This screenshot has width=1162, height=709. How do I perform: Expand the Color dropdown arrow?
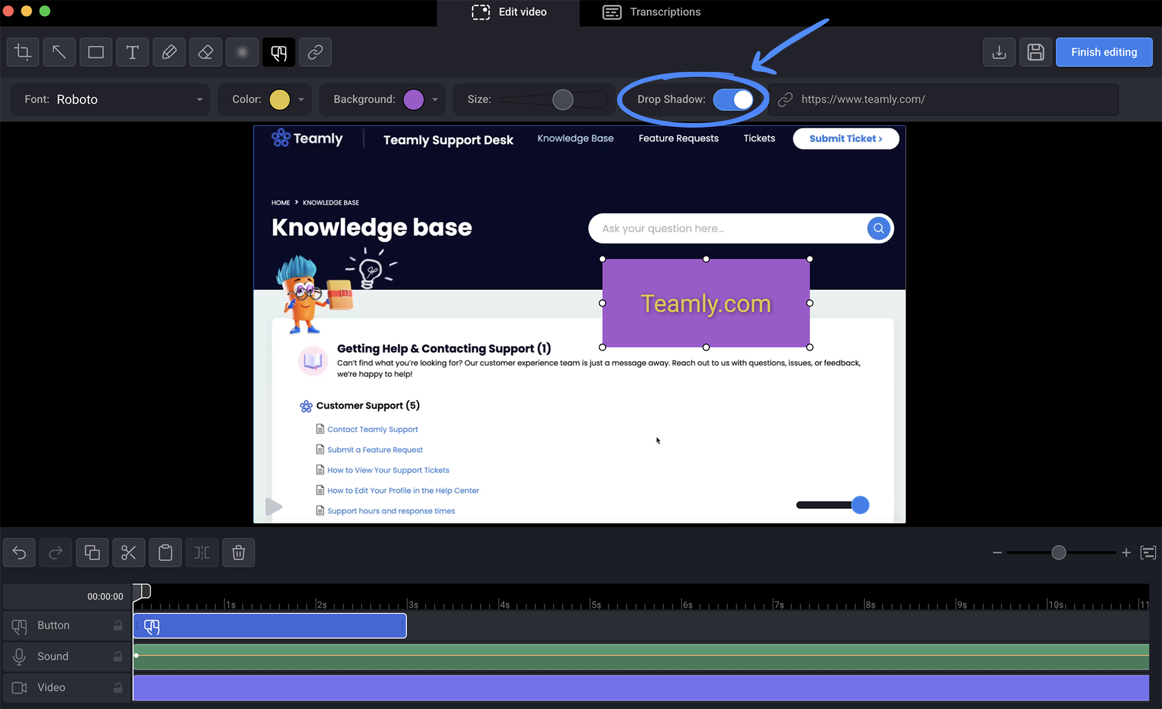[301, 99]
